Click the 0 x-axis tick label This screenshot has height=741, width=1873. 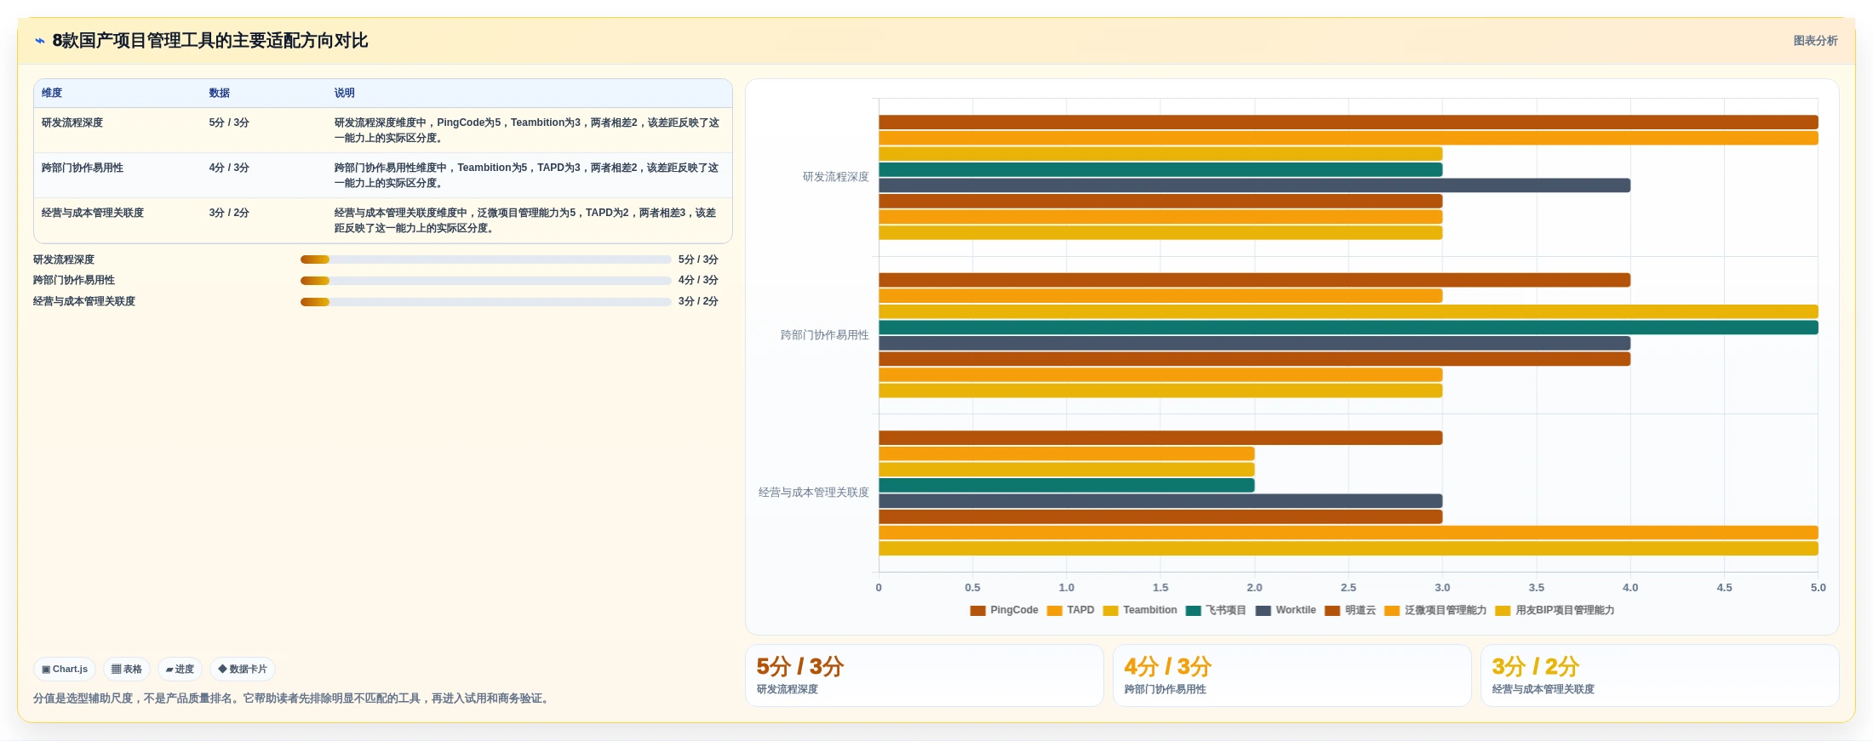pos(879,588)
